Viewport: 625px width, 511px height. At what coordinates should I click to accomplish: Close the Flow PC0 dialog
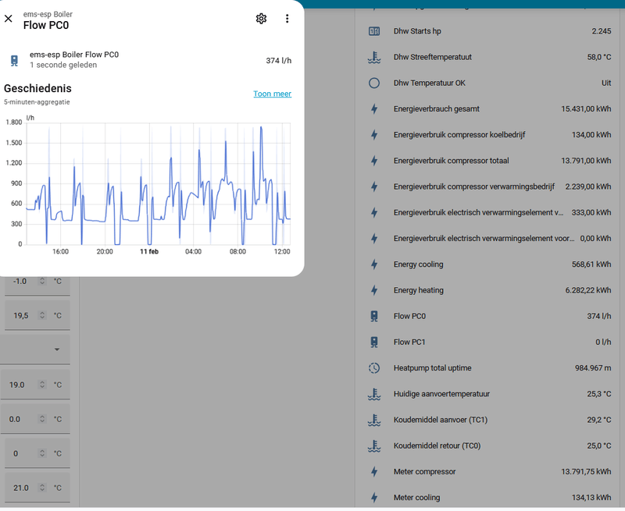[9, 19]
